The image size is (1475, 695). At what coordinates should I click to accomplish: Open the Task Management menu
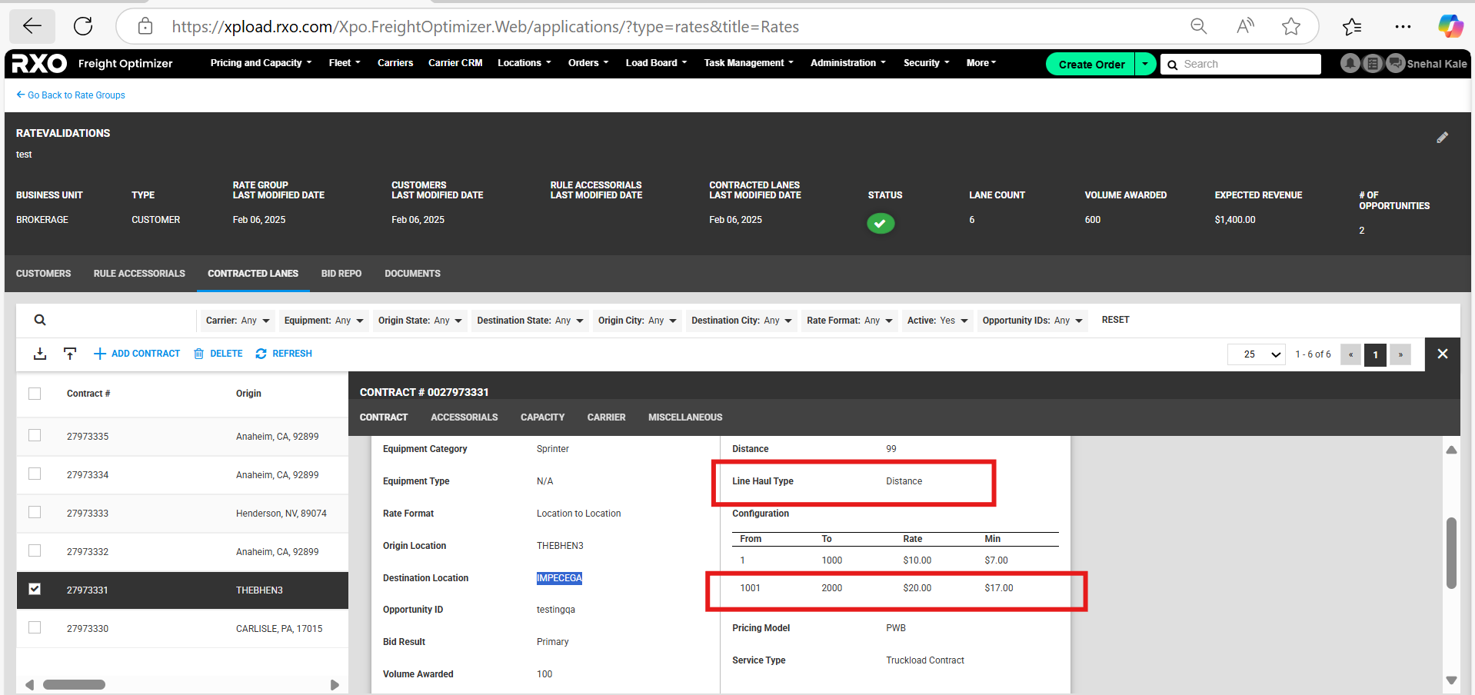click(748, 63)
